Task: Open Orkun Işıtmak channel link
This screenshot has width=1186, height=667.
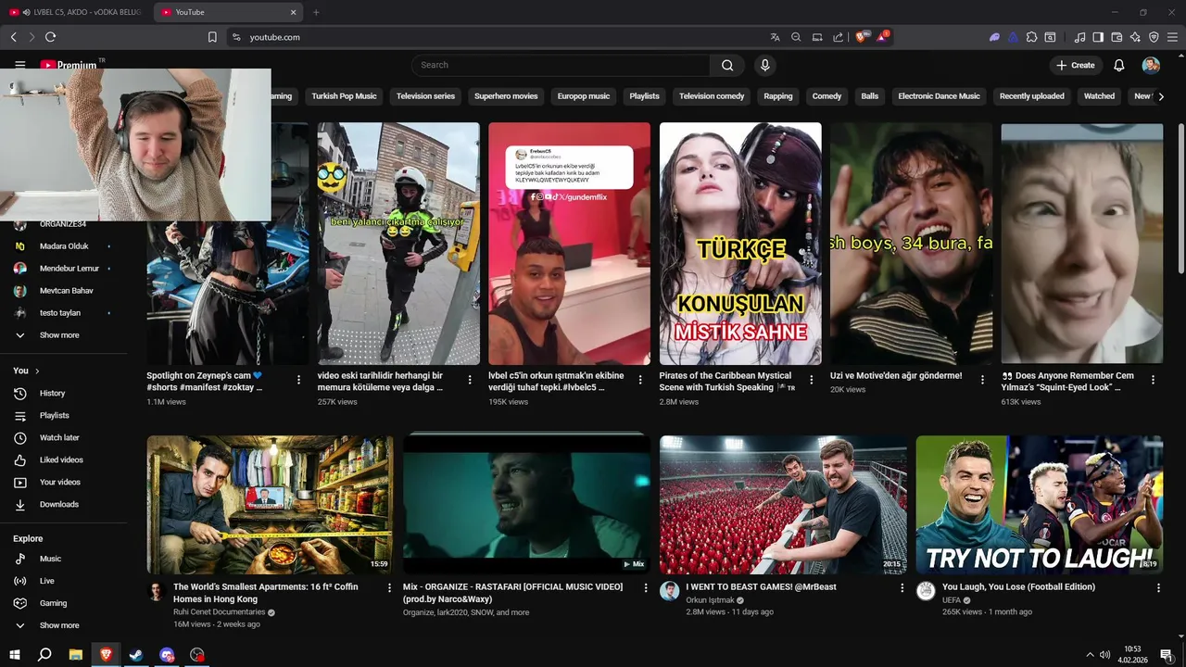Action: (710, 600)
